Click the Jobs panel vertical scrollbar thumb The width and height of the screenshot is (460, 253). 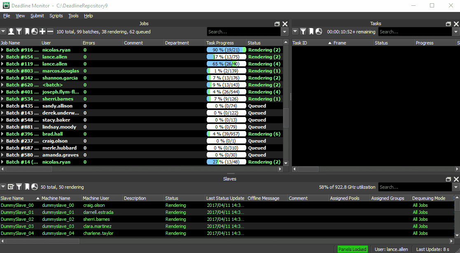point(286,117)
